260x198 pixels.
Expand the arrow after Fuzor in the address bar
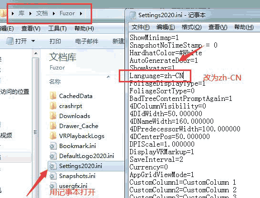(x=81, y=13)
